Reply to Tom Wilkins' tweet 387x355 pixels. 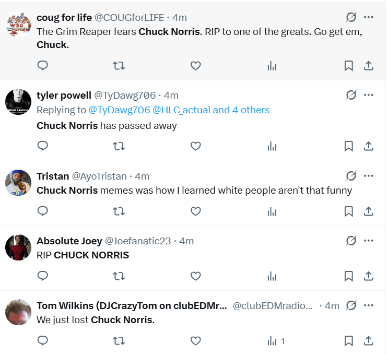(43, 341)
